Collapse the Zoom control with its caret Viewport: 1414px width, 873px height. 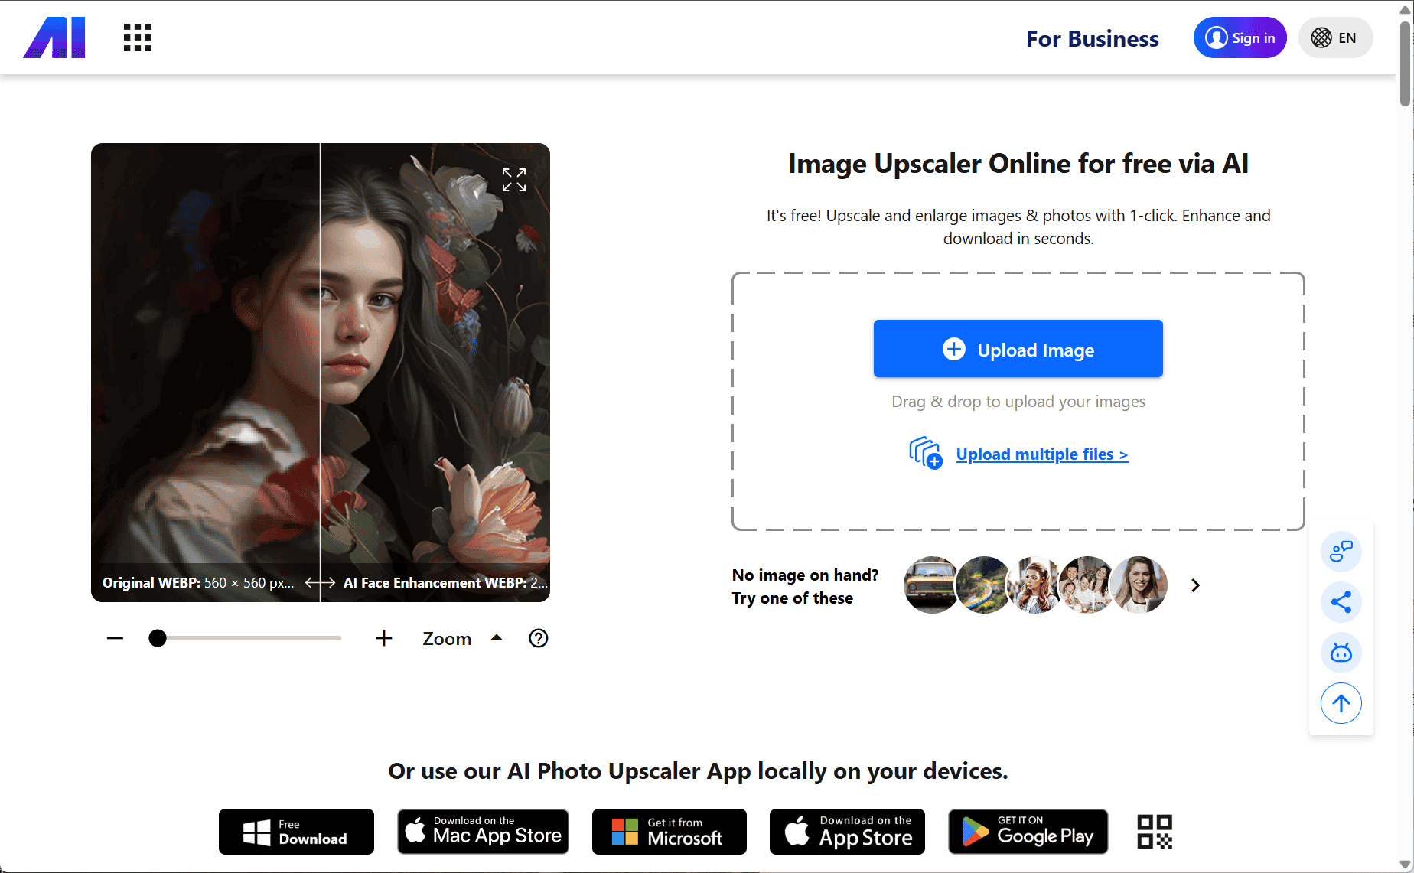(497, 638)
